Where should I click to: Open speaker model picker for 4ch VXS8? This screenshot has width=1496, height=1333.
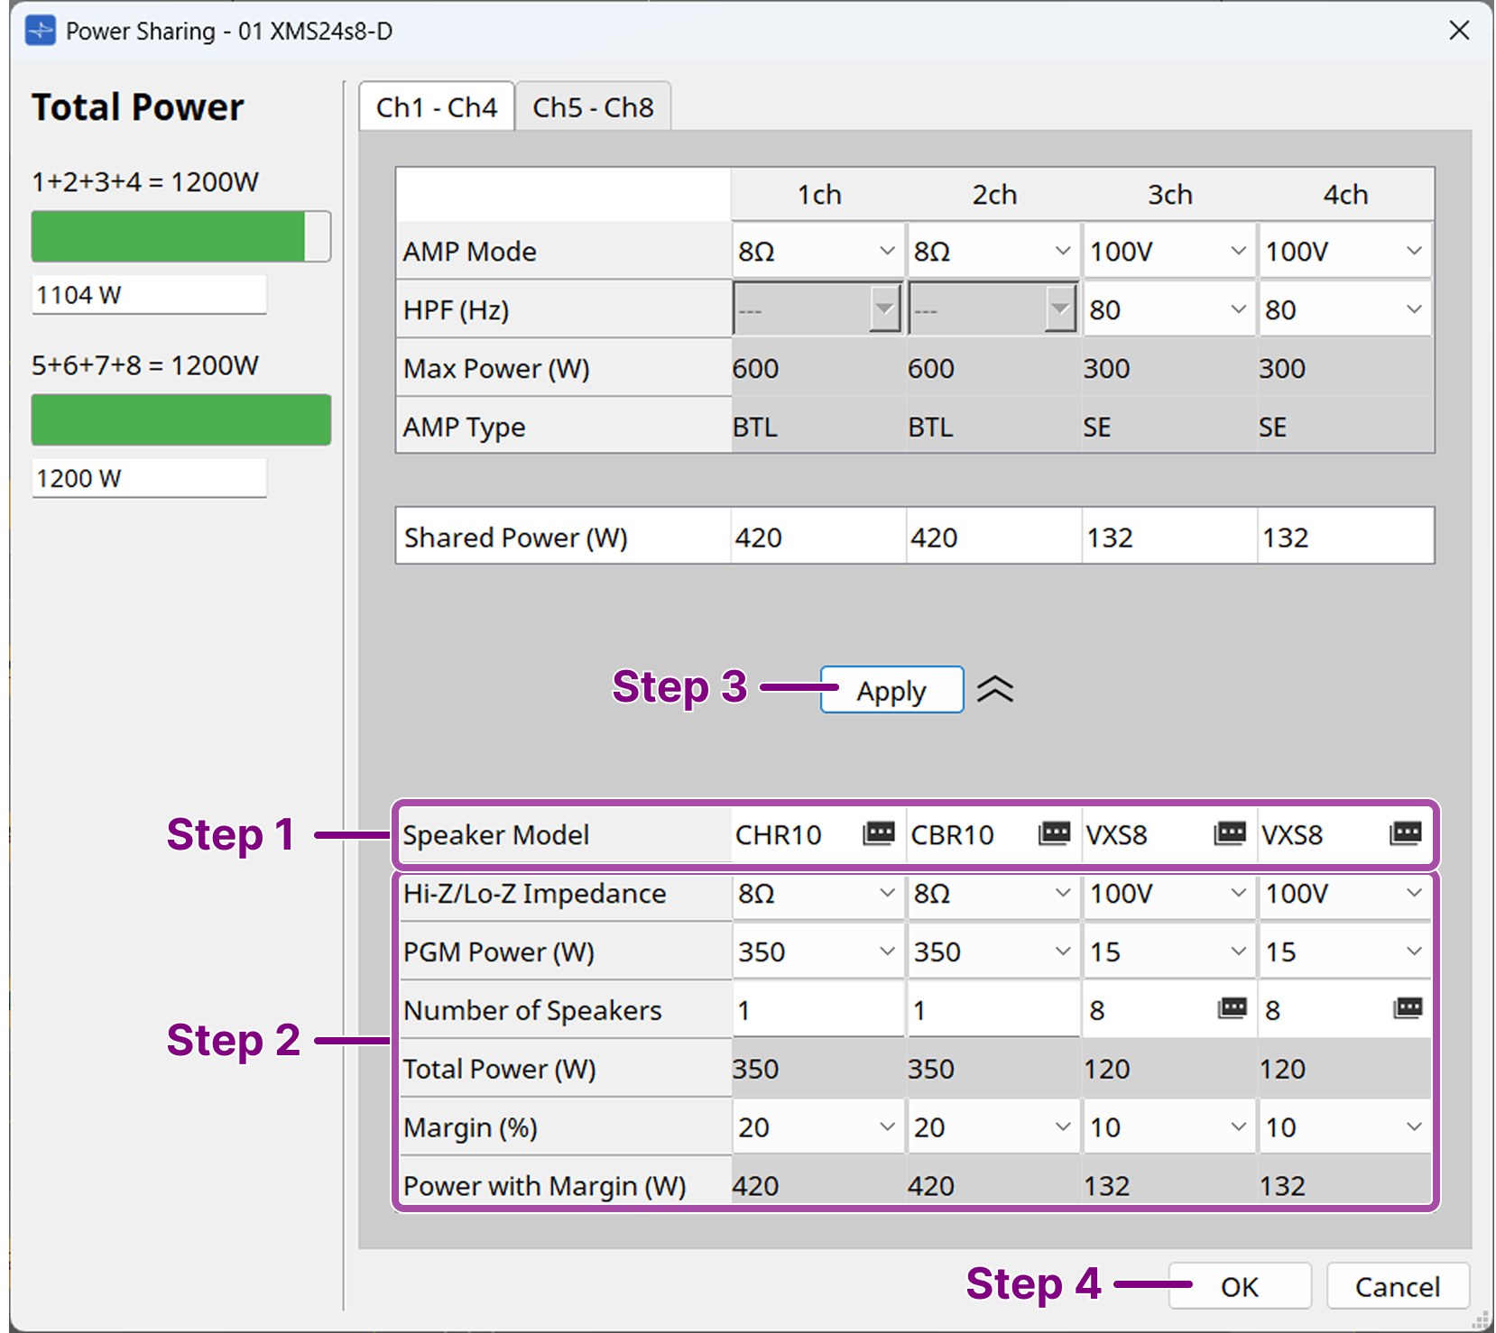tap(1406, 832)
